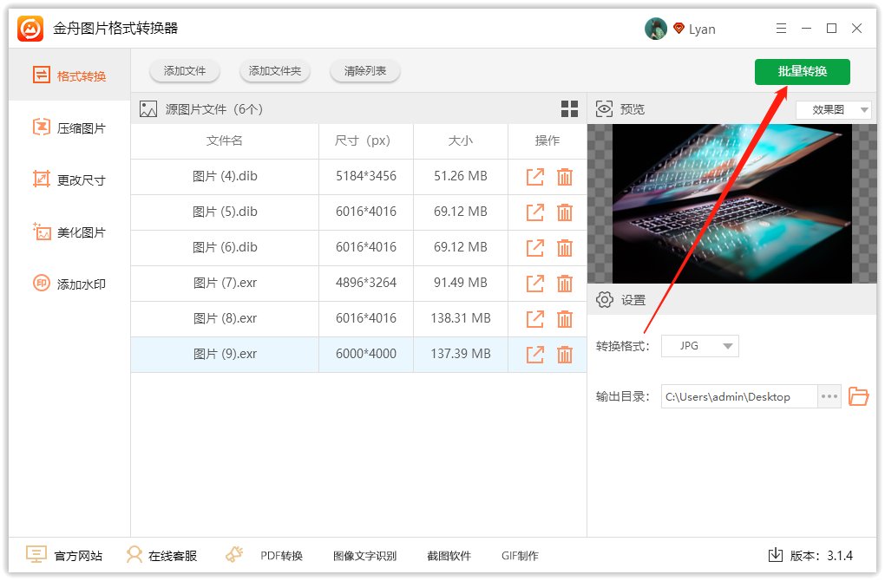This screenshot has height=581, width=885.
Task: Click the ... browse expander for output directory
Action: (829, 396)
